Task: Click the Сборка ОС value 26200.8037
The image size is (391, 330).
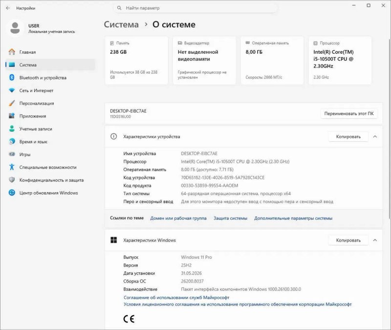Action: tap(192, 282)
